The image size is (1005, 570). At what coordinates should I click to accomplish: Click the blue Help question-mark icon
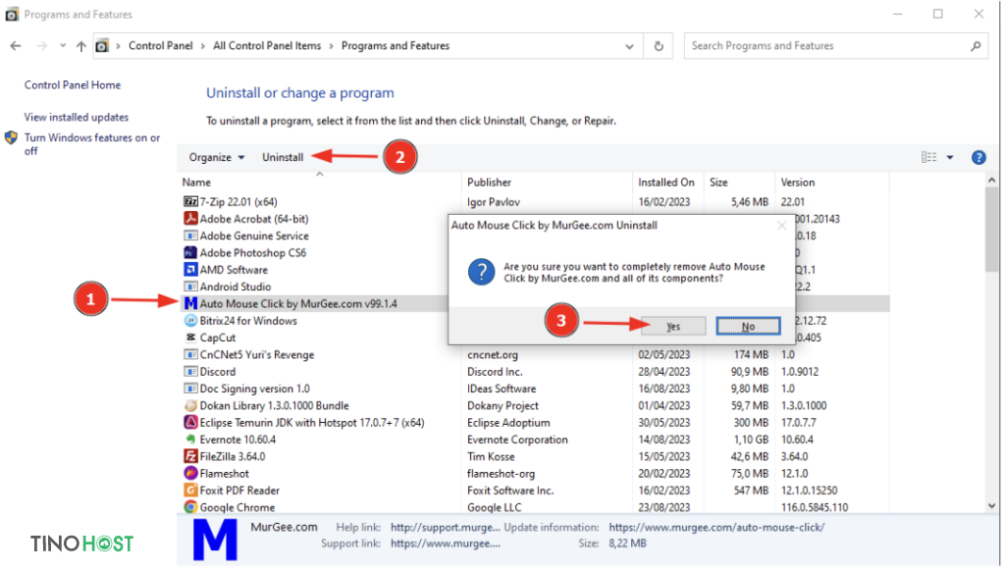coord(979,158)
